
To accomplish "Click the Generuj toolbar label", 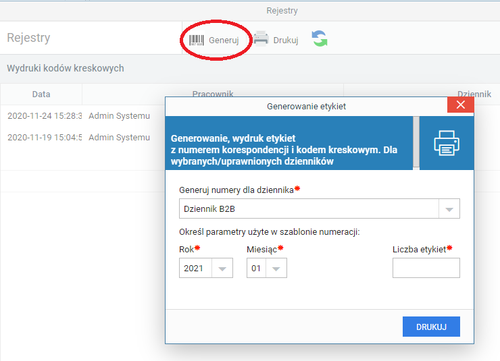I will [x=224, y=40].
